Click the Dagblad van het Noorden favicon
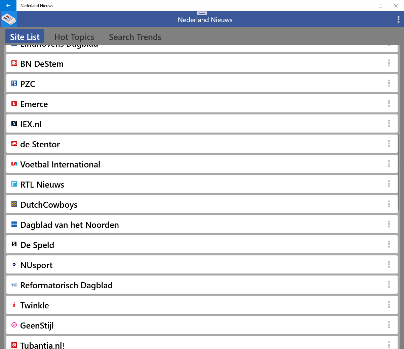This screenshot has width=404, height=349. pos(14,224)
